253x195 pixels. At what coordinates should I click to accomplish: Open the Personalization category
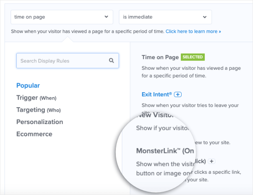[x=40, y=122]
